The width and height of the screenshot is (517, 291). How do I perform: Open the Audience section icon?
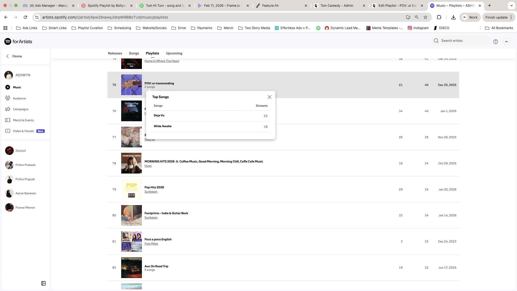coord(8,98)
